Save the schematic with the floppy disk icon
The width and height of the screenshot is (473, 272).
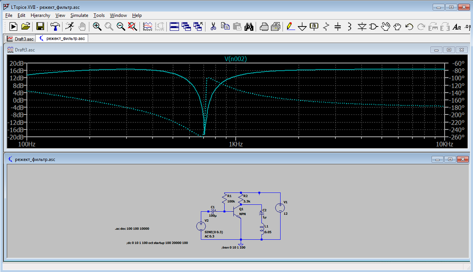[40, 26]
